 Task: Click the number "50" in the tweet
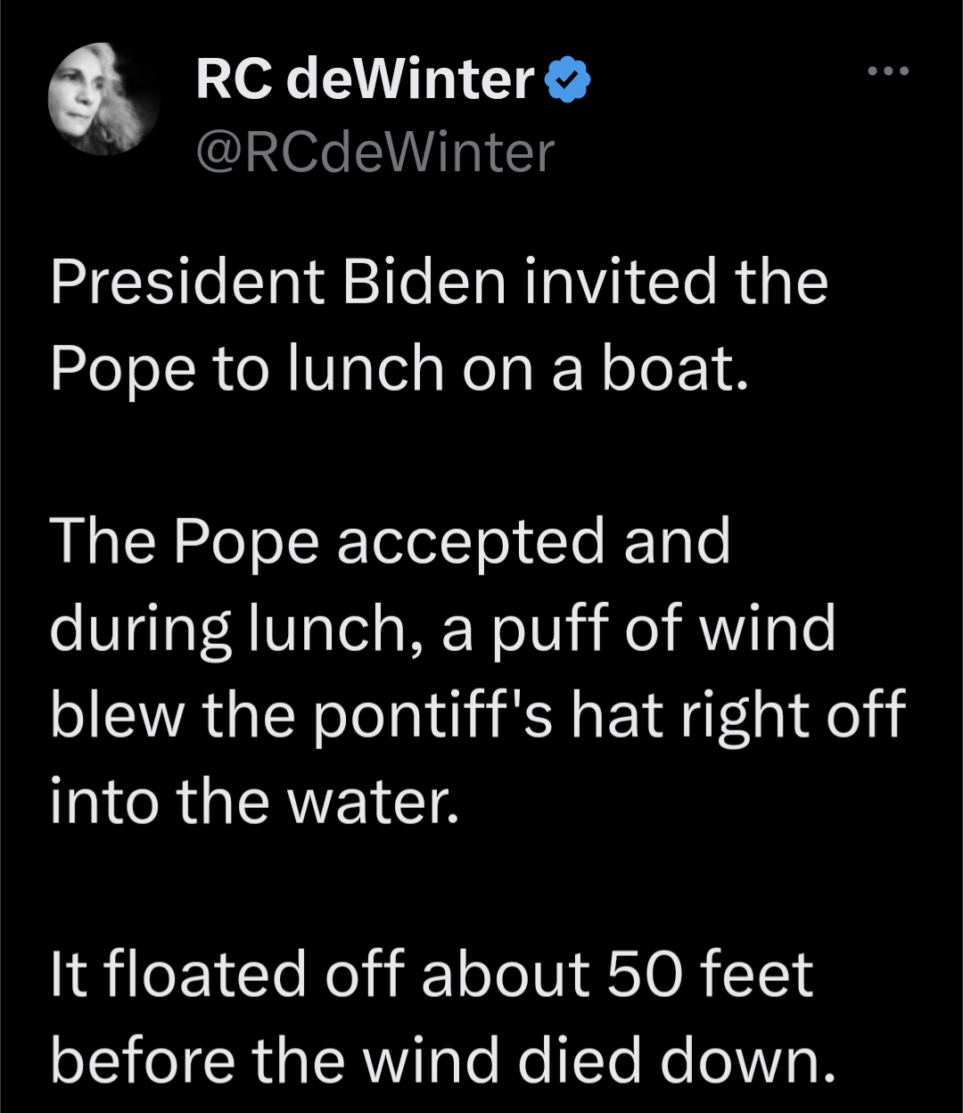643,973
